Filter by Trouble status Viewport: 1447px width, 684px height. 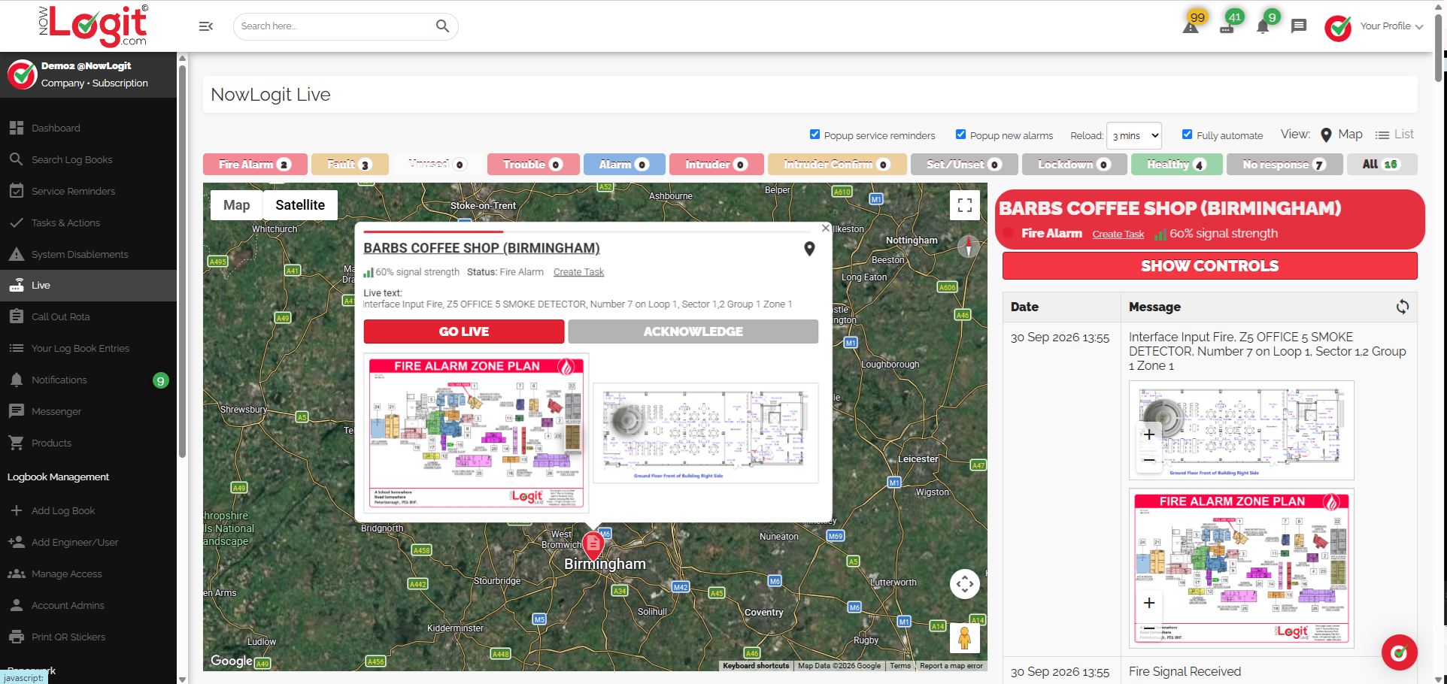pos(533,164)
